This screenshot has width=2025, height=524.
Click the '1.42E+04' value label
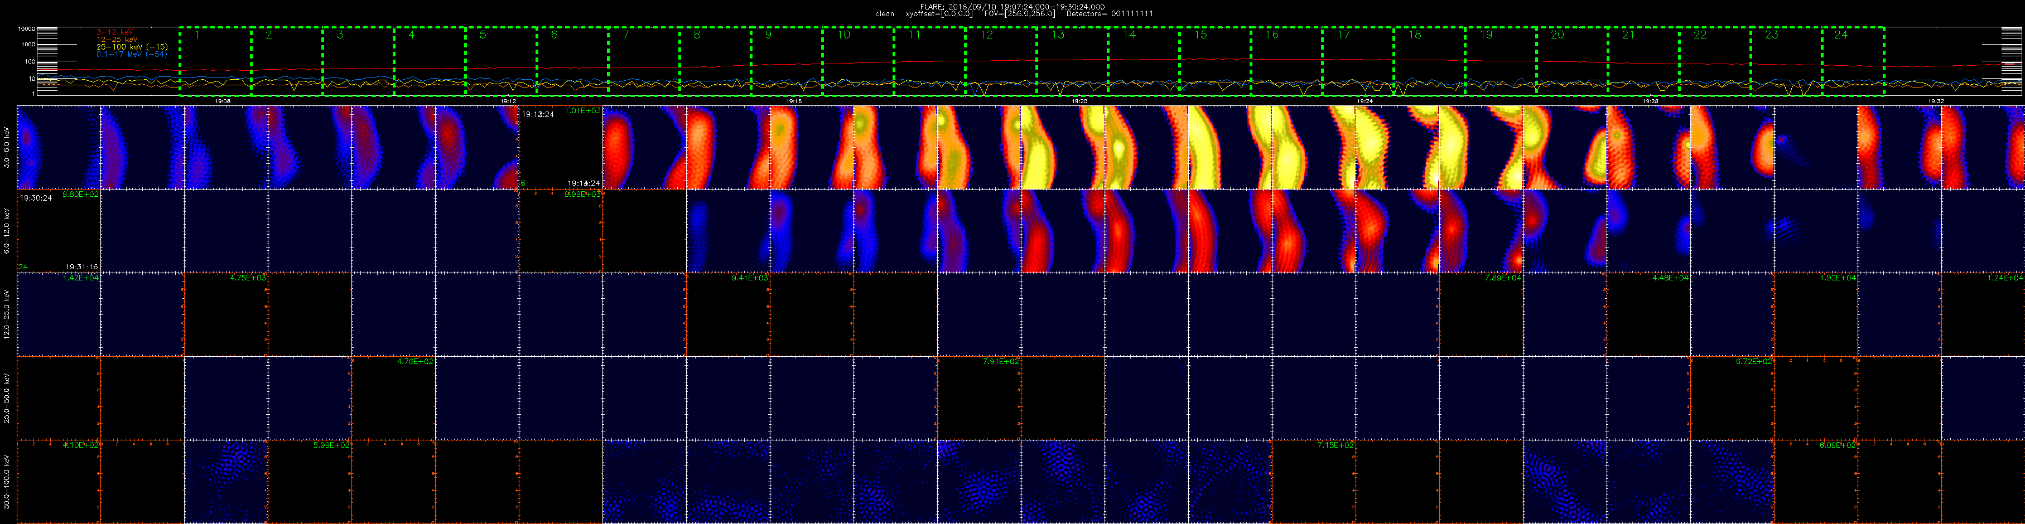(x=81, y=278)
